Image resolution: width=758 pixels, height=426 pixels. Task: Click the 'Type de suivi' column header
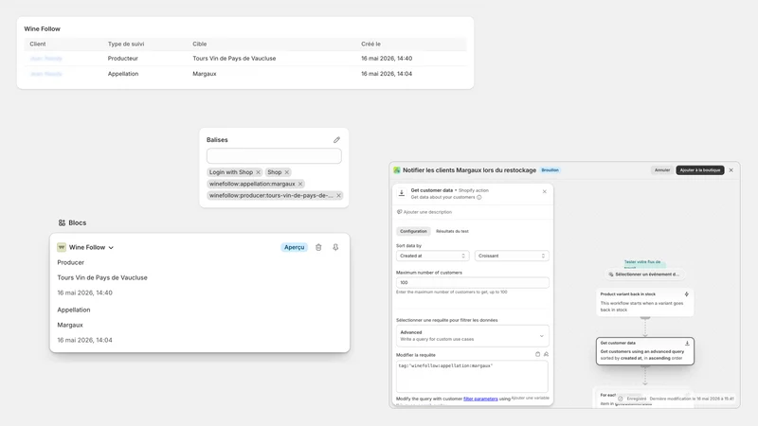tap(126, 44)
